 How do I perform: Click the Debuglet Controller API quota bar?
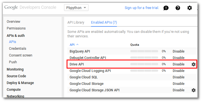click(144, 58)
